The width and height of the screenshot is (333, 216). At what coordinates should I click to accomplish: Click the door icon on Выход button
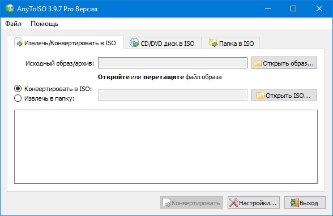[294, 202]
